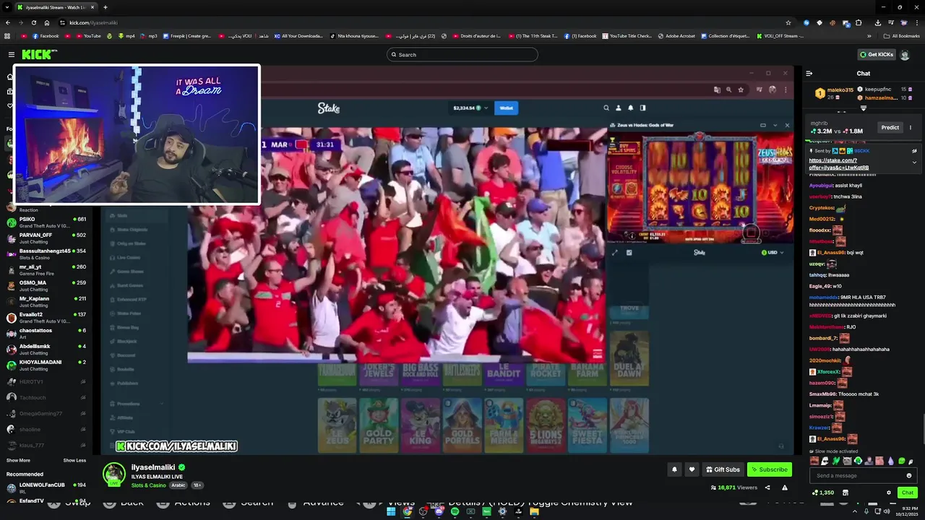Click the green Chat send button

coord(908,493)
